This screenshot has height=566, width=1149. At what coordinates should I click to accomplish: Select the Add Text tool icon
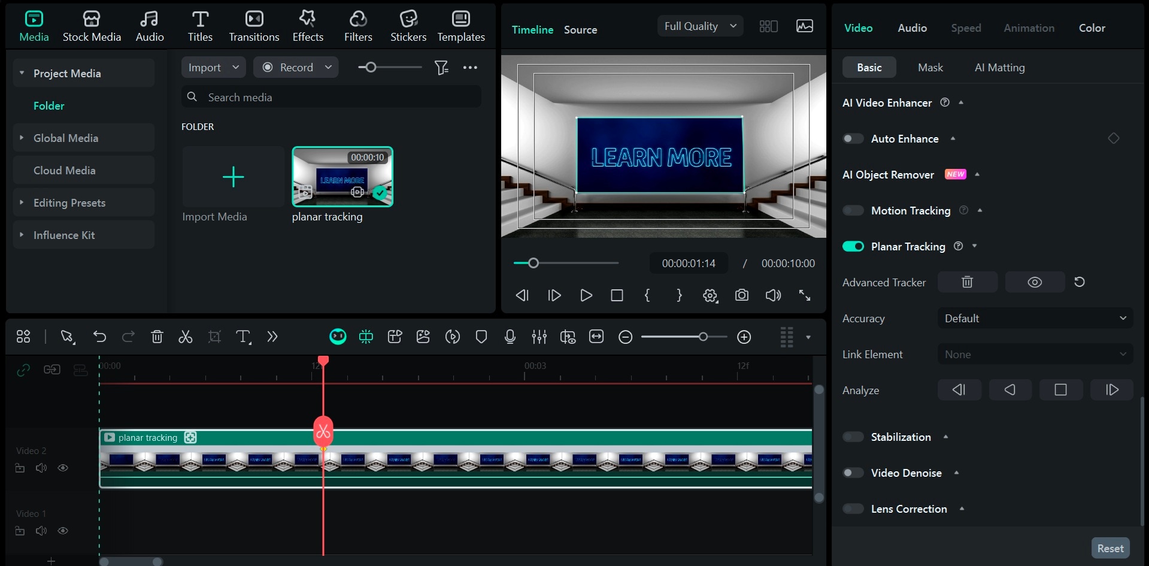242,337
